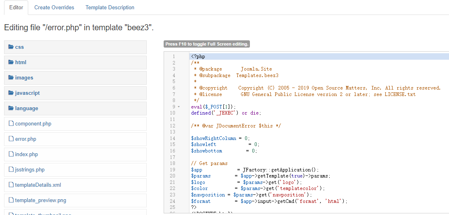Click the language folder icon
Screen dimensions: 449x215
(x=11, y=109)
